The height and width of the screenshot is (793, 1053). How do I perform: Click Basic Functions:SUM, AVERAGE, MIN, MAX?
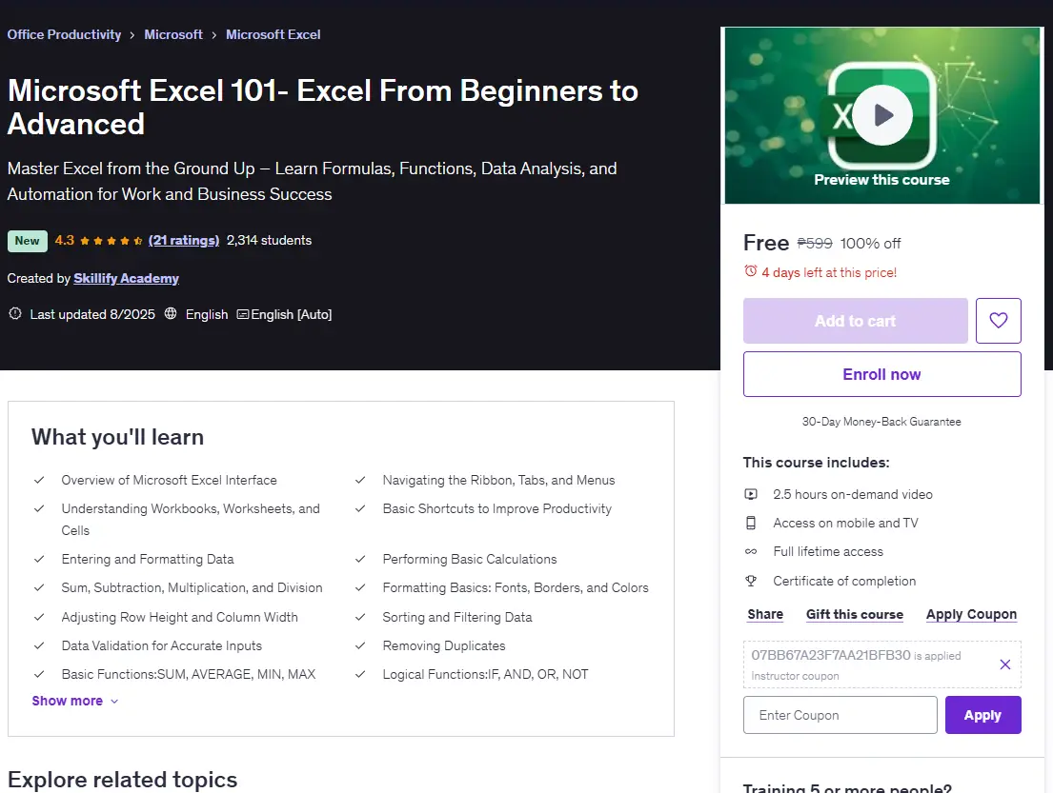[x=188, y=674]
